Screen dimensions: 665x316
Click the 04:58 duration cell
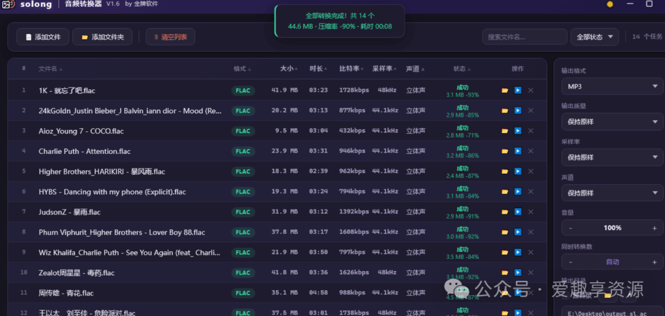tap(318, 293)
